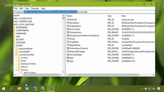
Task: Select the HKEY_CLASSES_ROOT key
Action: tap(23, 18)
